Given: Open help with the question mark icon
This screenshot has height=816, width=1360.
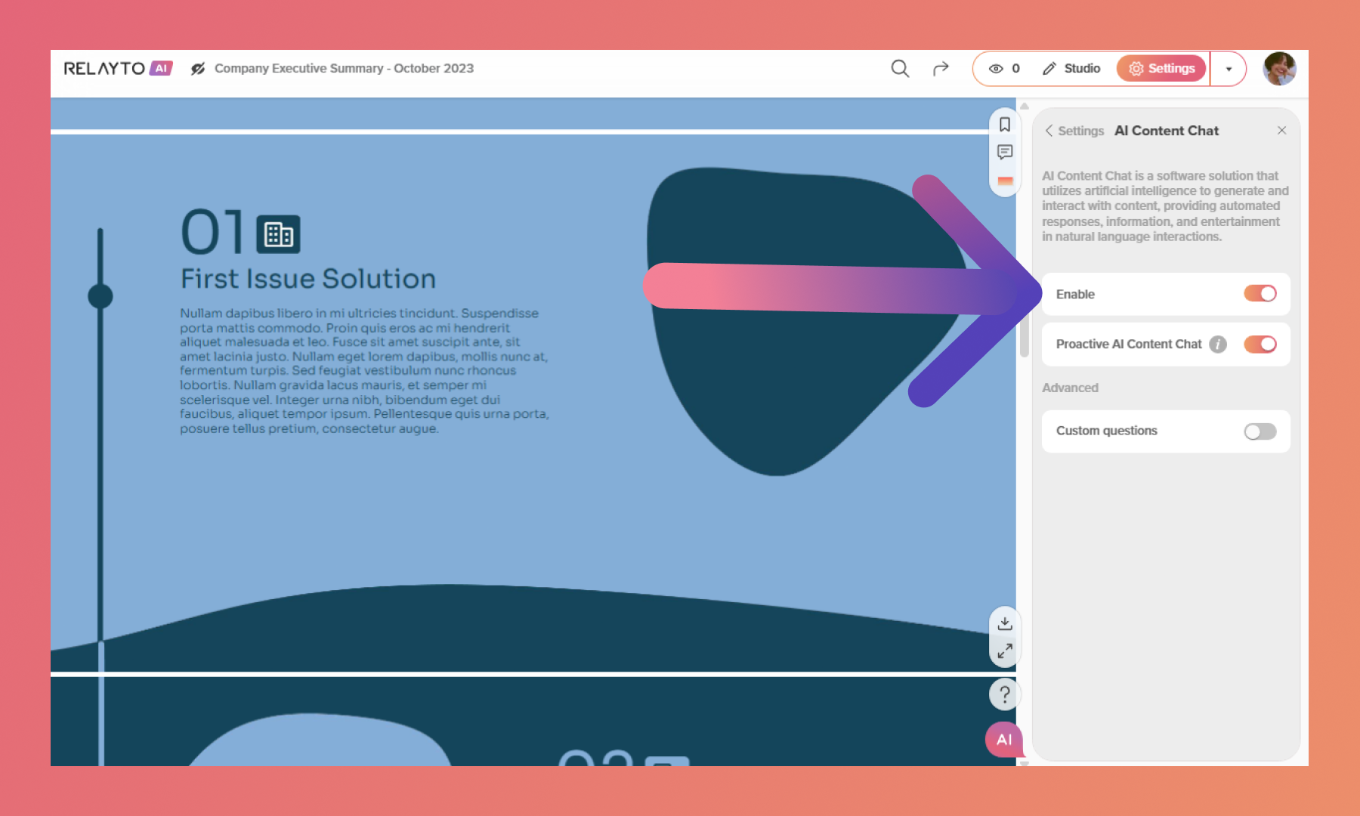Looking at the screenshot, I should click(1005, 694).
